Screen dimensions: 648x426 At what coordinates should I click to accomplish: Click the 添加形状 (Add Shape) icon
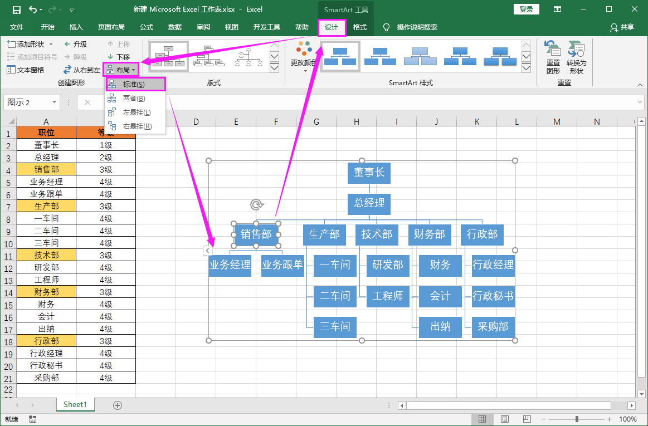click(x=12, y=43)
